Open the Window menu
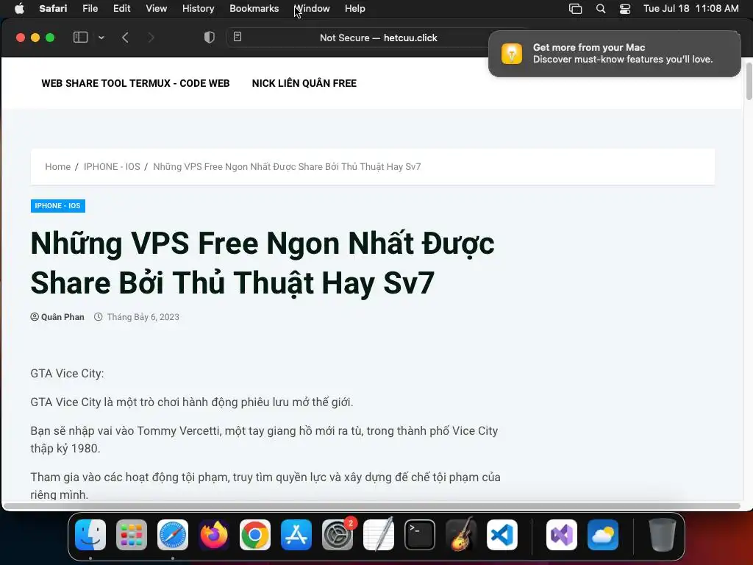Screen dimensions: 753x565 (x=312, y=9)
